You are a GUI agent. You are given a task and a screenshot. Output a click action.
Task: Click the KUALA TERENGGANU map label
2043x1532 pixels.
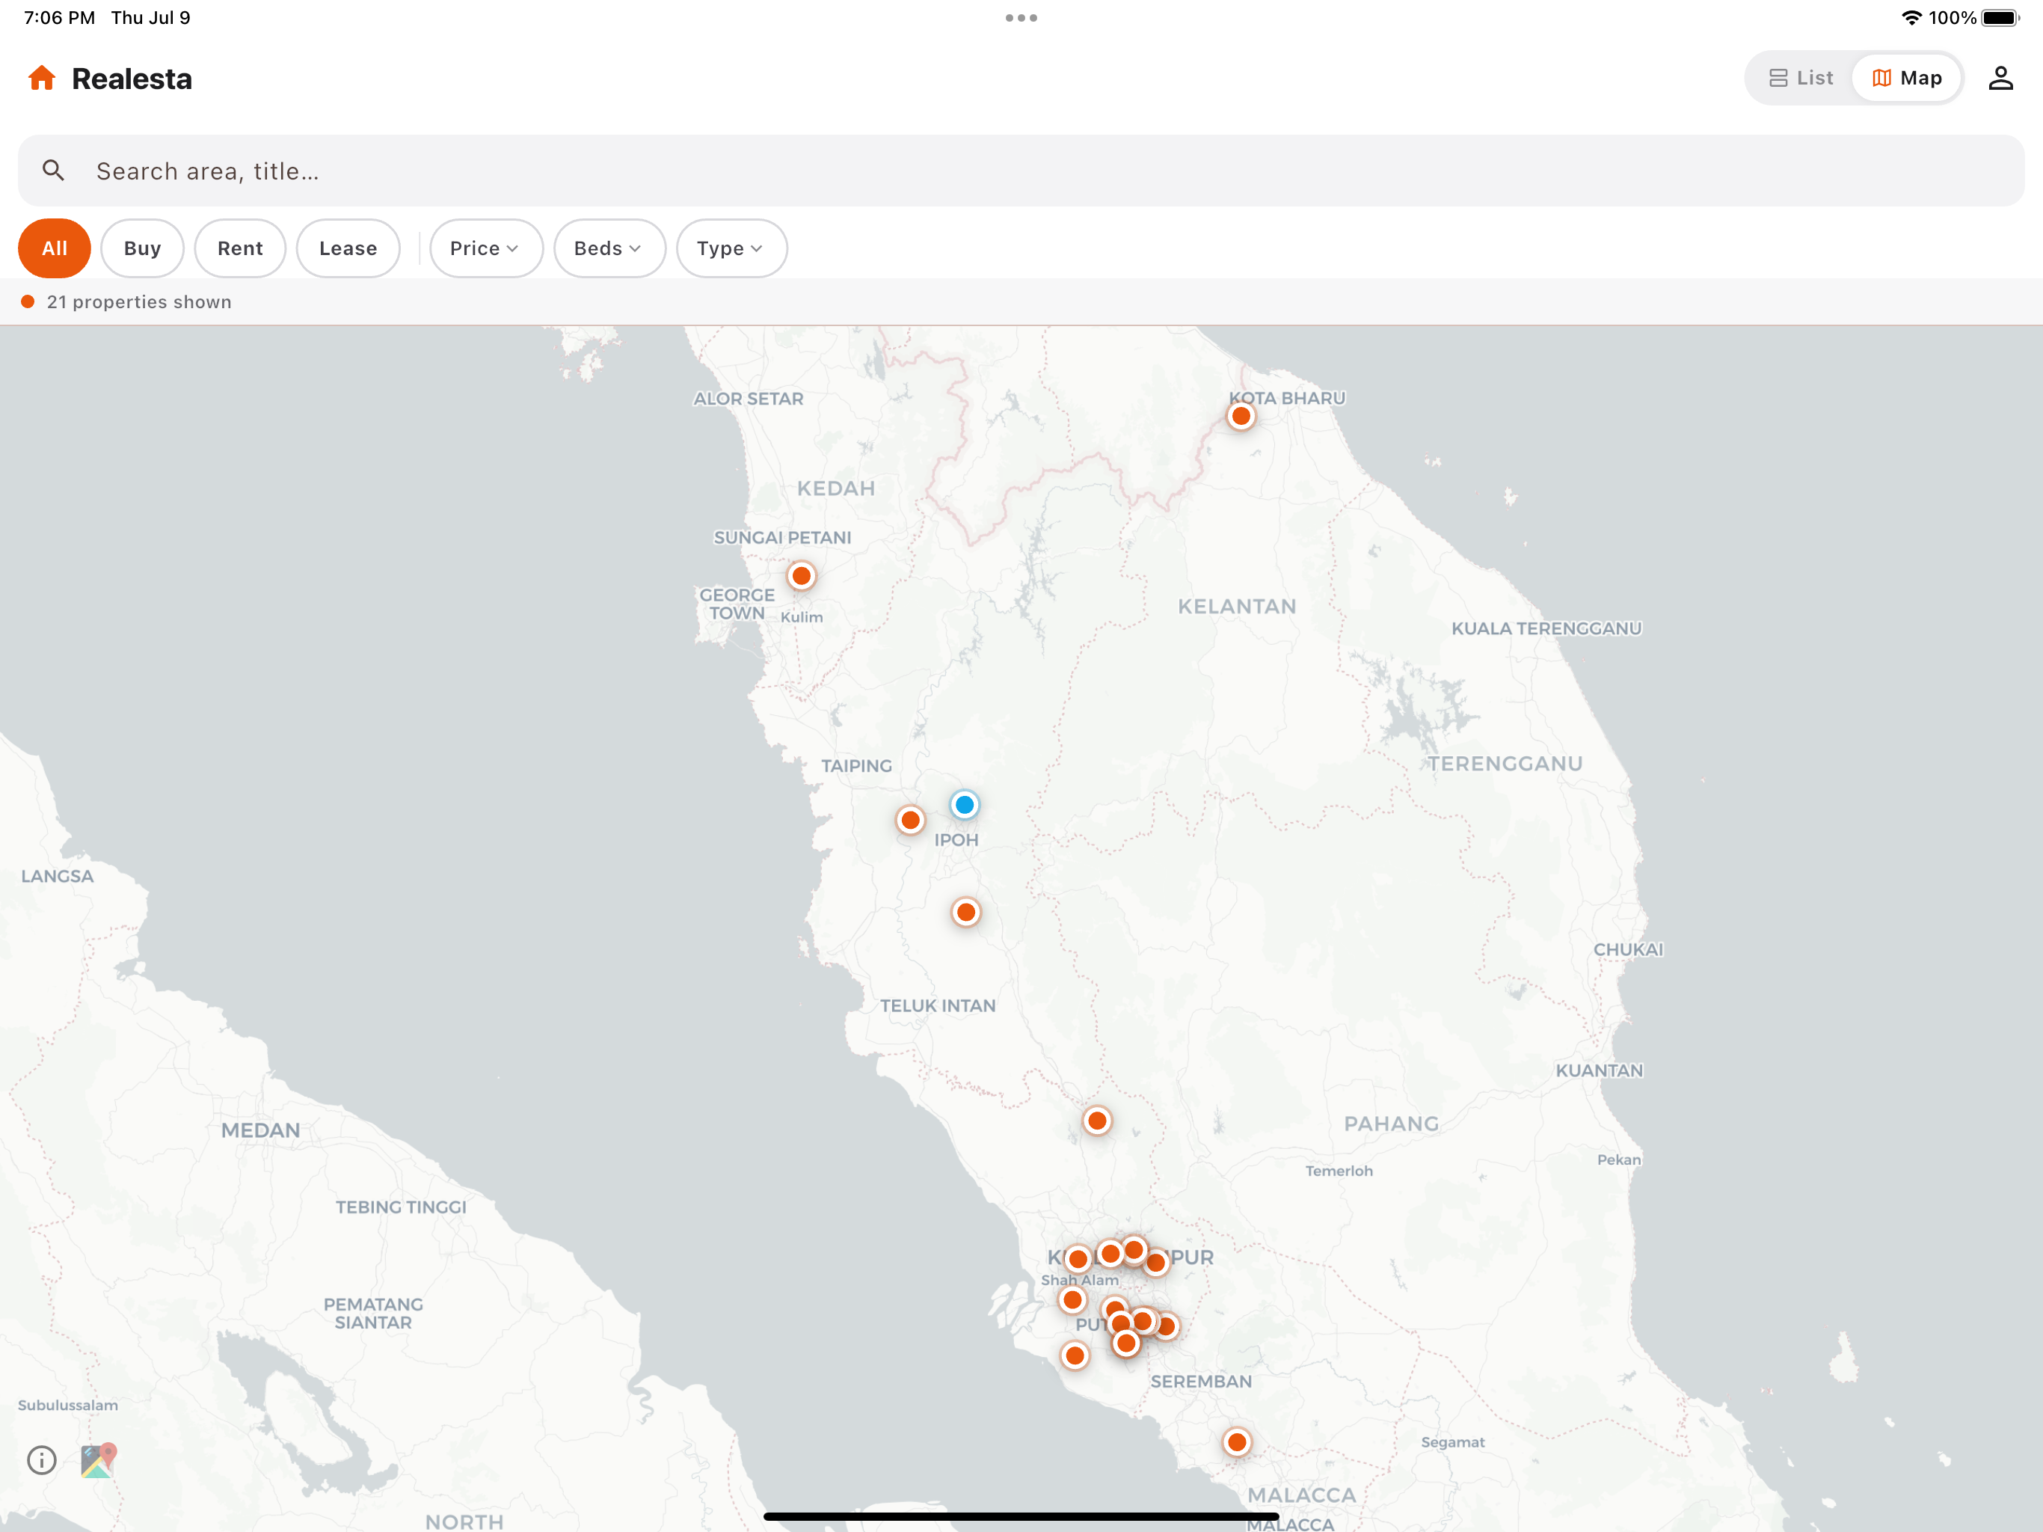[1546, 628]
